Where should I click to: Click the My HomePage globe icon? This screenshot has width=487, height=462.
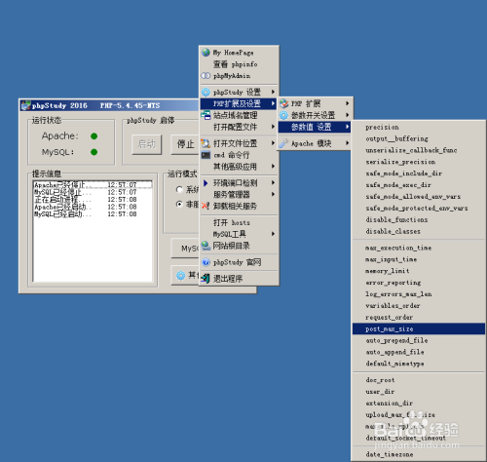(x=206, y=53)
